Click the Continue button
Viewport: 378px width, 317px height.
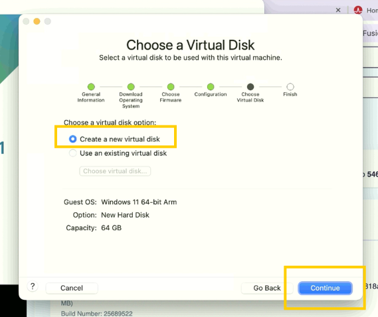325,288
